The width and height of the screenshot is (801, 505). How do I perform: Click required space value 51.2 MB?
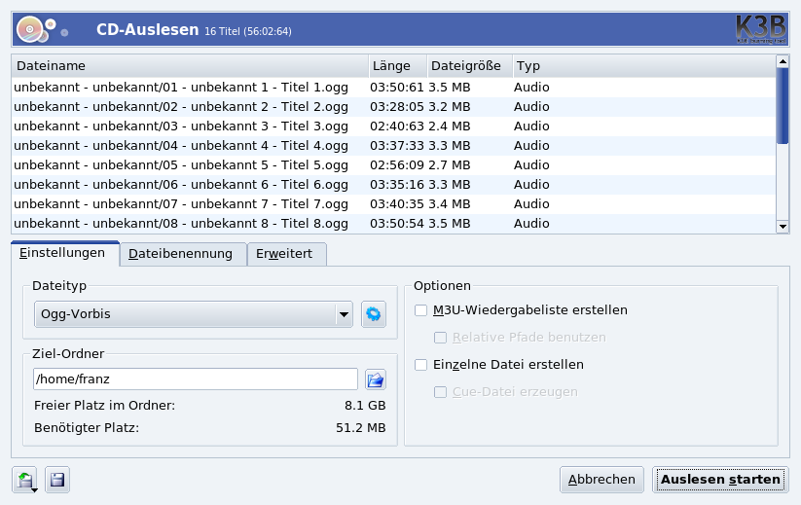coord(361,428)
